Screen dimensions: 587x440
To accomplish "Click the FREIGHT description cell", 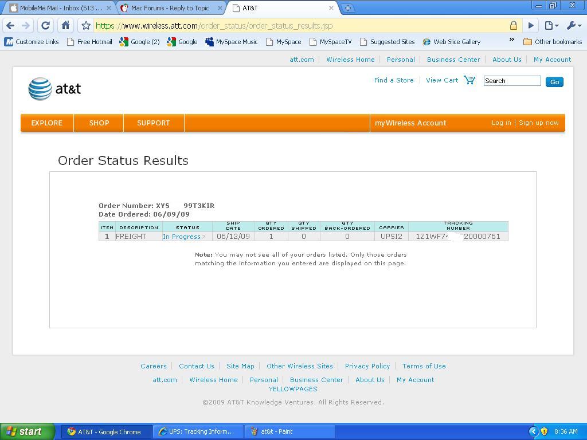I will click(139, 237).
